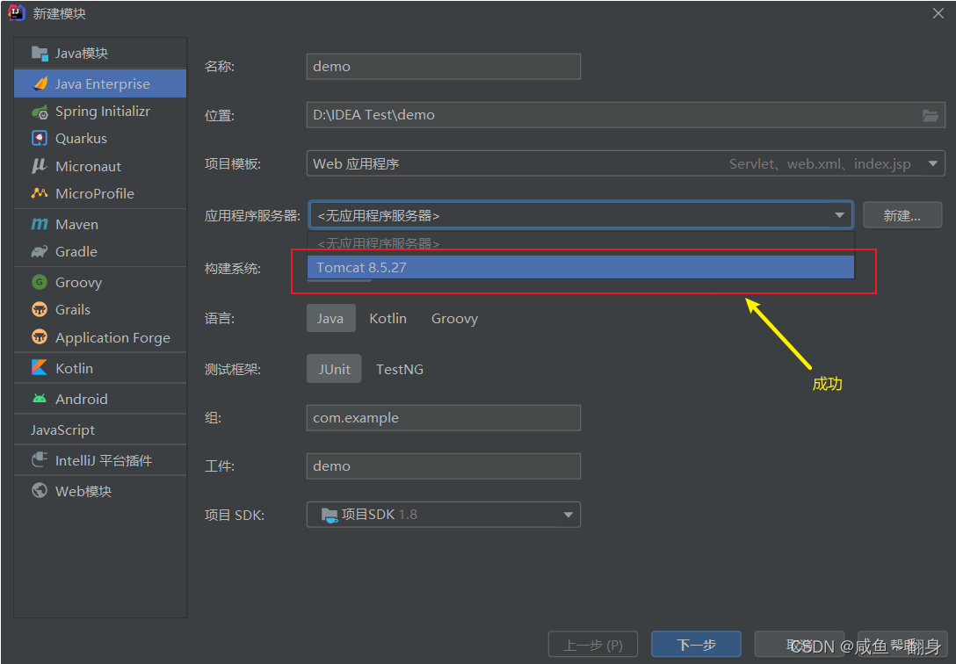Open the 项目 SDK dropdown arrow
Screen dimensions: 956x664
pos(568,515)
